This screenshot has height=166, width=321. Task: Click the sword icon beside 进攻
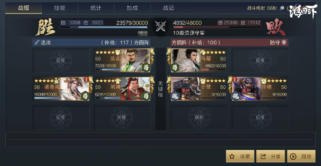tap(36, 43)
